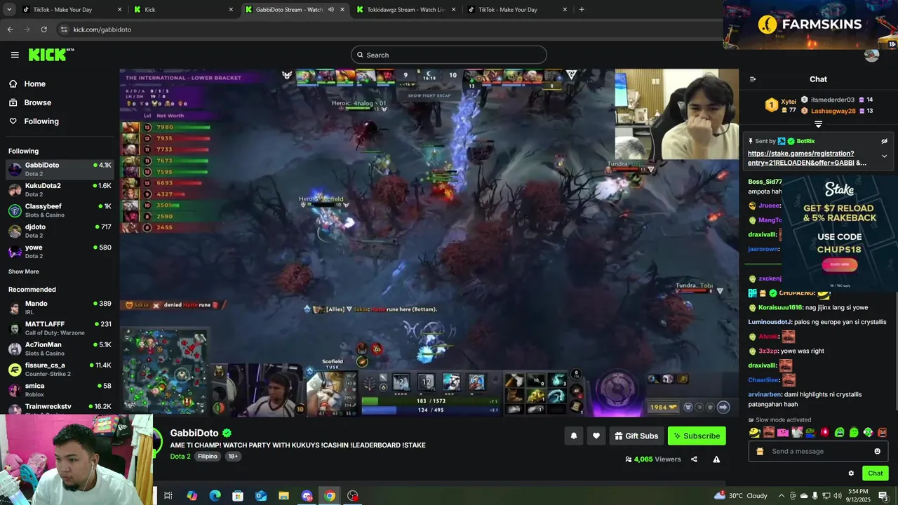This screenshot has width=898, height=505.
Task: Open recommended channel Mando
Action: tap(60, 307)
